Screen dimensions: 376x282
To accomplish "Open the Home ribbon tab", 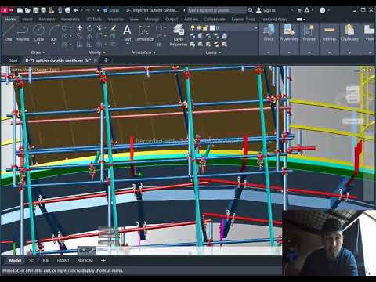I will [10, 20].
